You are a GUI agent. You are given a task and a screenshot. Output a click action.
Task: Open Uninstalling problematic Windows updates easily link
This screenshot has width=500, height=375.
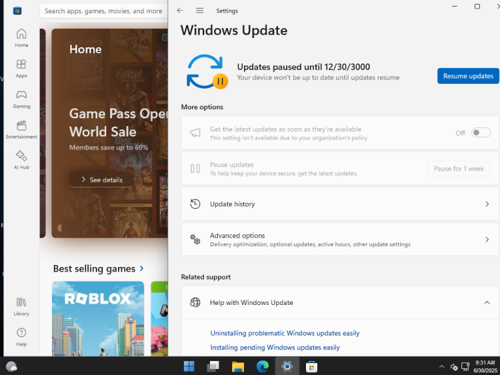(x=285, y=333)
